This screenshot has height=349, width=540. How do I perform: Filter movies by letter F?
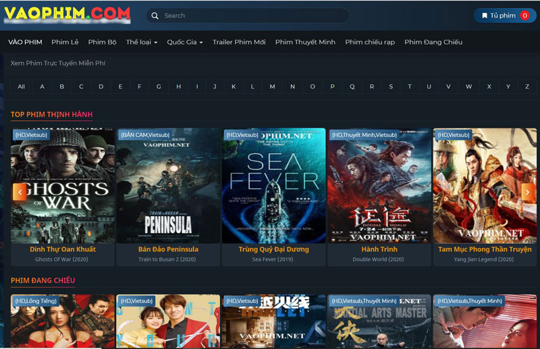[140, 86]
